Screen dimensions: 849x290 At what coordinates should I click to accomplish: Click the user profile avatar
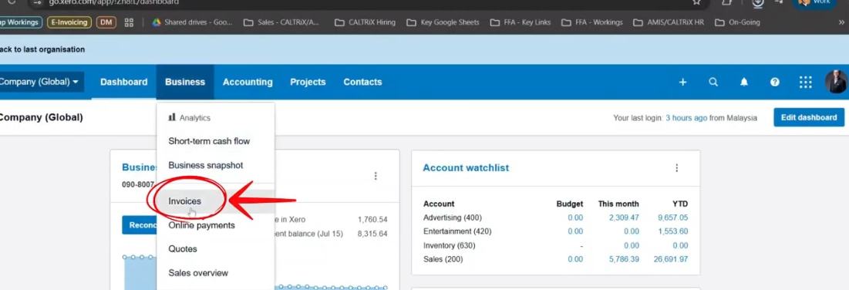tap(836, 83)
